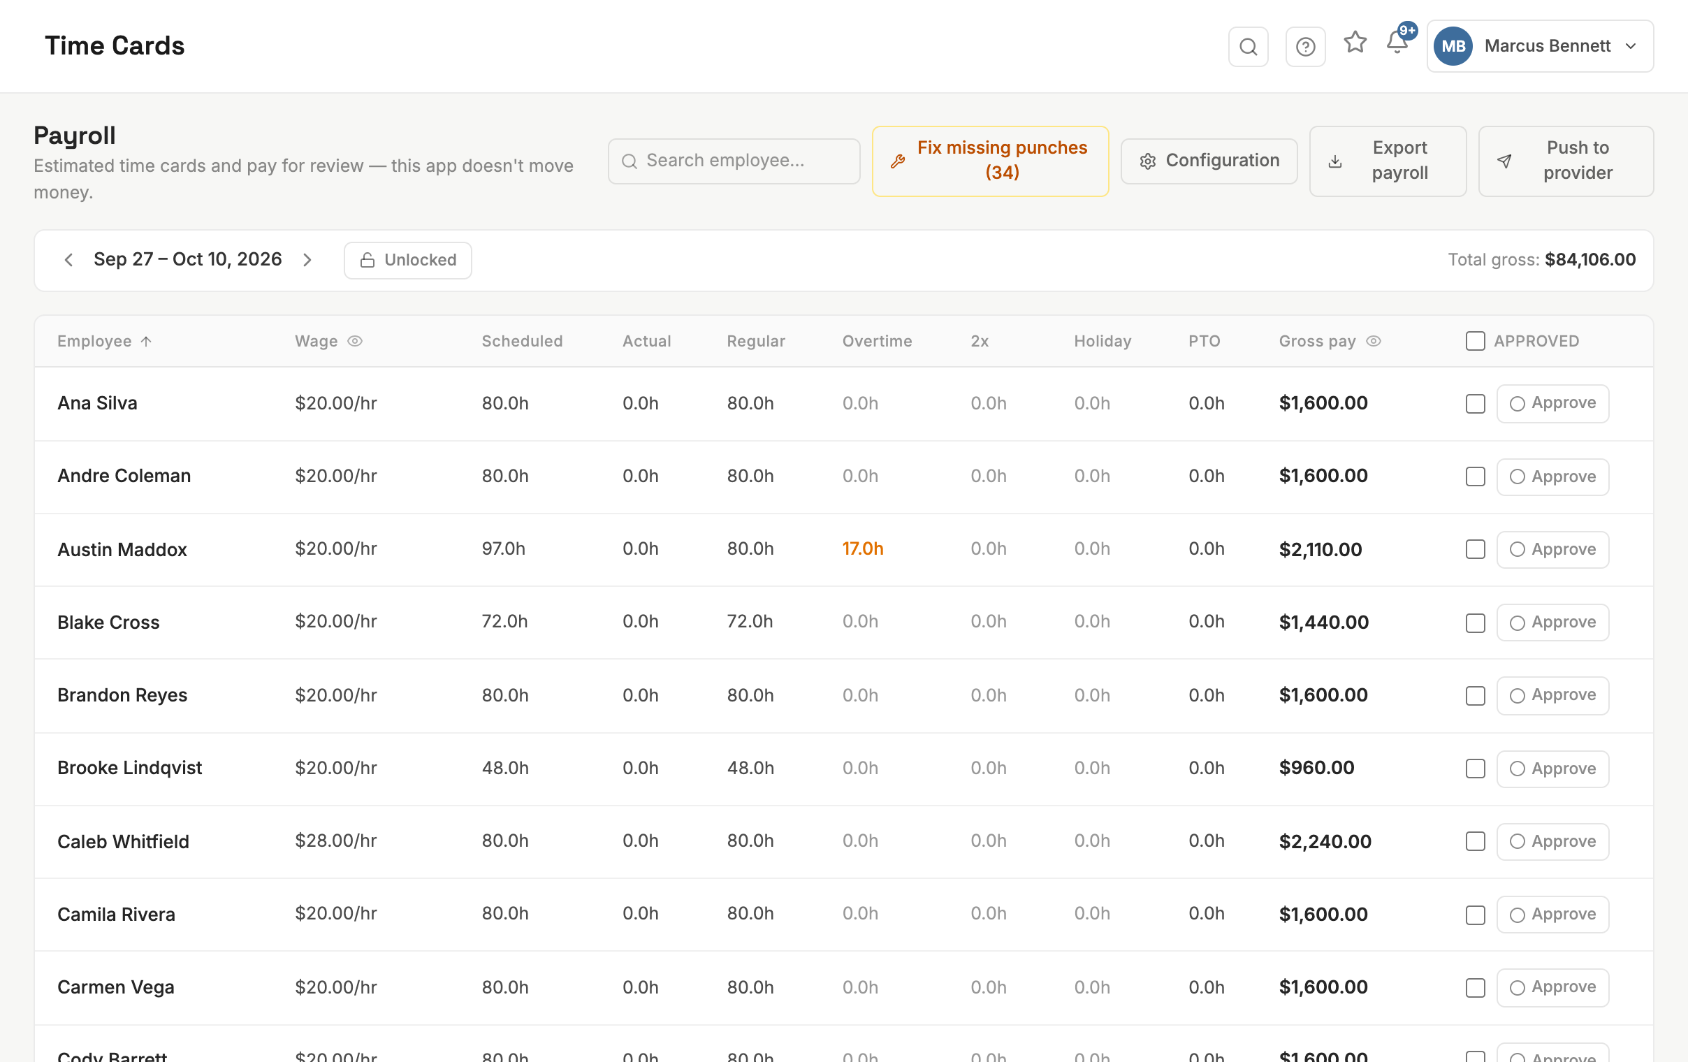Tick the checkbox for Blake Cross
1688x1062 pixels.
tap(1475, 623)
